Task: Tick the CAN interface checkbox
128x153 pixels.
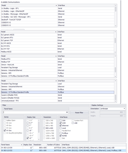Action: tap(60, 121)
